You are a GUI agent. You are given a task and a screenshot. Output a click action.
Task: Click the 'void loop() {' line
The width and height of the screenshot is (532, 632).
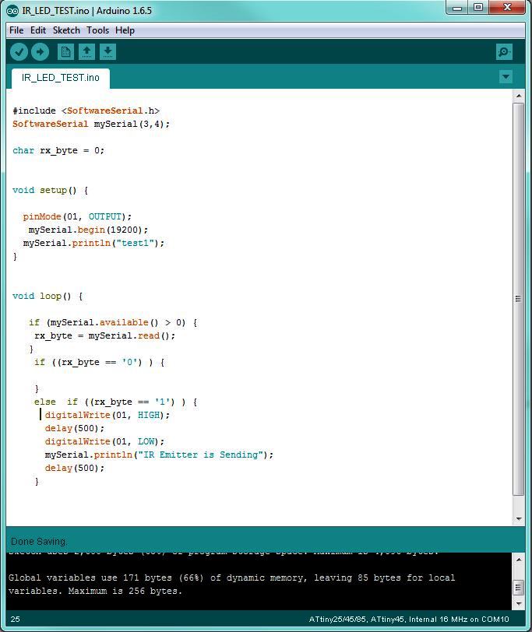(48, 297)
